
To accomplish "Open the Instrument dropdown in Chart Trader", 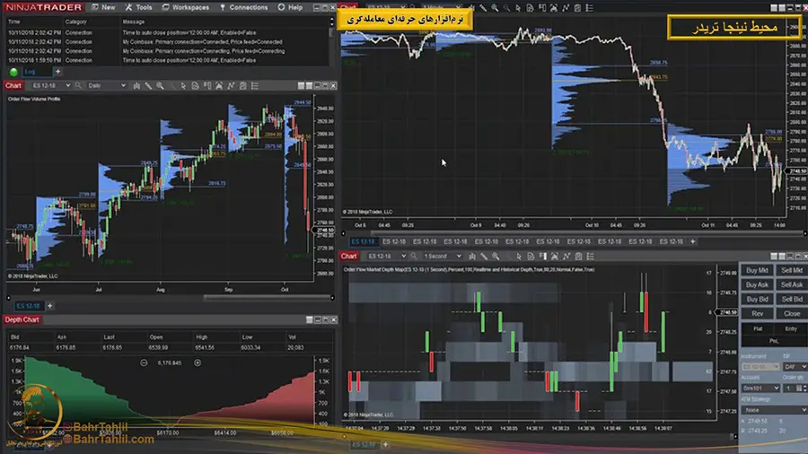I will (x=760, y=367).
